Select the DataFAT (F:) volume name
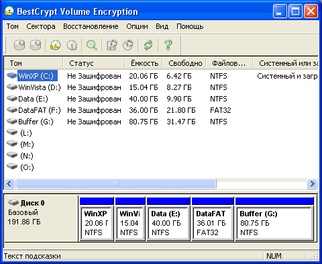Viewport: 322px width, 264px height. tap(40, 110)
